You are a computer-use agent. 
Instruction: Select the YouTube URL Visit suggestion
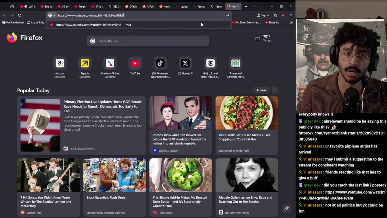click(x=139, y=25)
